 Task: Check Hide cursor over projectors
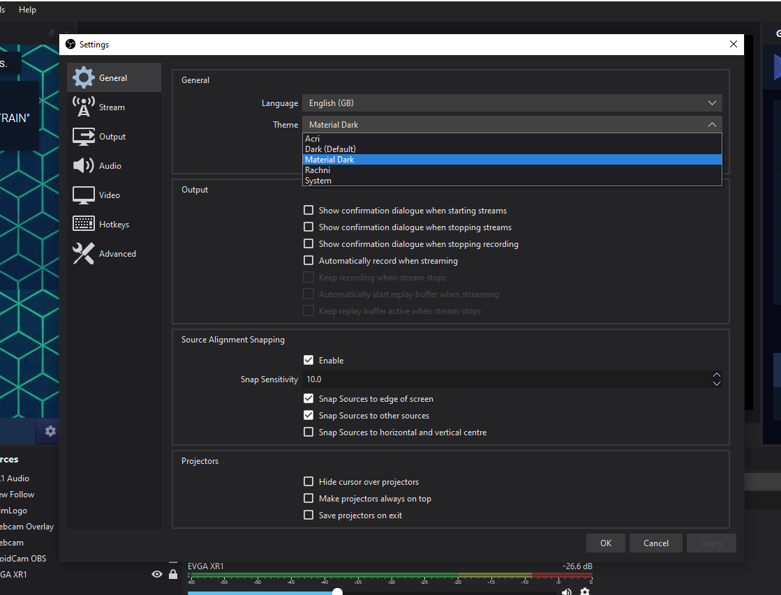308,481
